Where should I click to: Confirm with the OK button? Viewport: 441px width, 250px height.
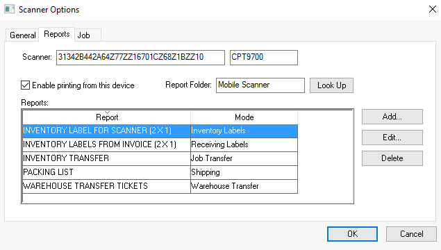coord(352,234)
